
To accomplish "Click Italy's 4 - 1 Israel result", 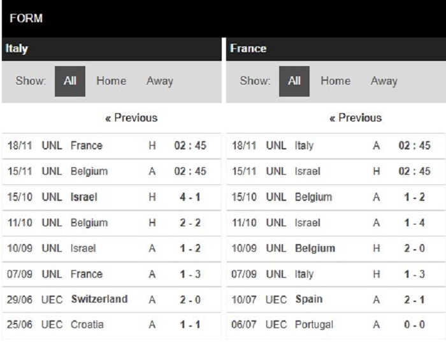I will 111,197.
